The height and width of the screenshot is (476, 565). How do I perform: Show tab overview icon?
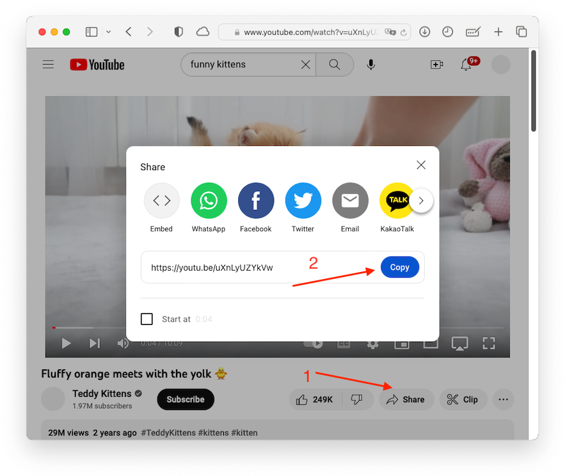(521, 32)
